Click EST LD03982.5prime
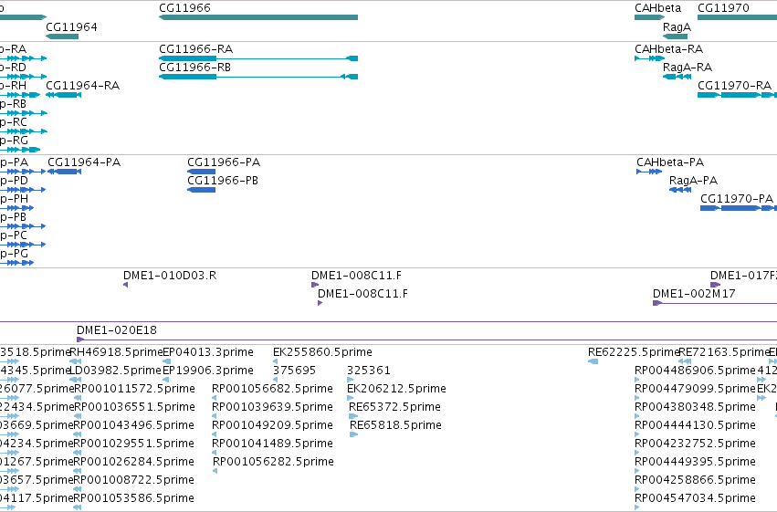This screenshot has width=777, height=512. 75,380
